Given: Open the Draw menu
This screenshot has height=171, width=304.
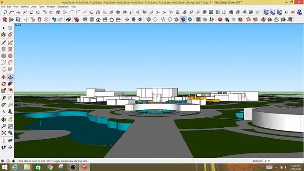Looking at the screenshot, I should [34, 7].
